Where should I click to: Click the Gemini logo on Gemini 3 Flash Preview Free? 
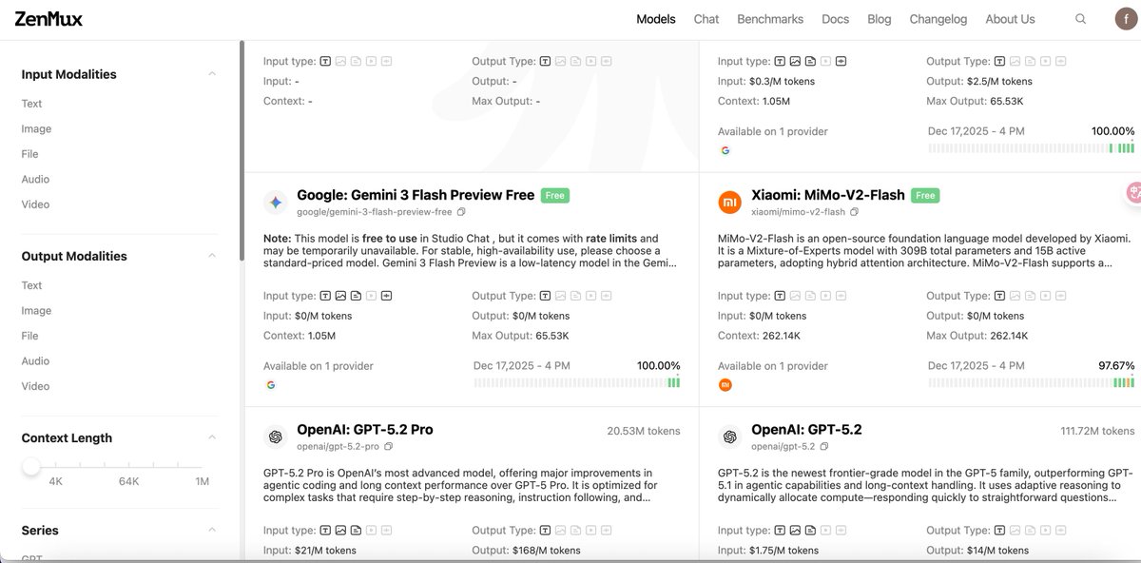(x=275, y=202)
